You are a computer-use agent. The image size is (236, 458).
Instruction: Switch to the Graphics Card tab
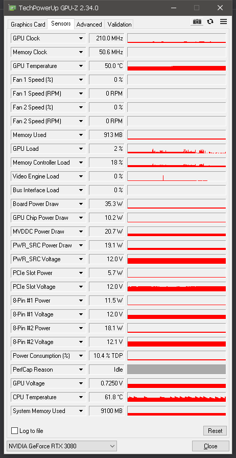[28, 24]
